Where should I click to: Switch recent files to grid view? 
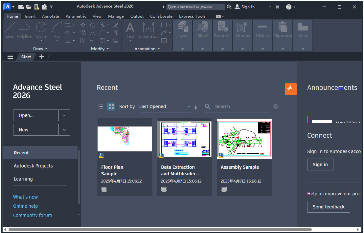pyautogui.click(x=111, y=107)
